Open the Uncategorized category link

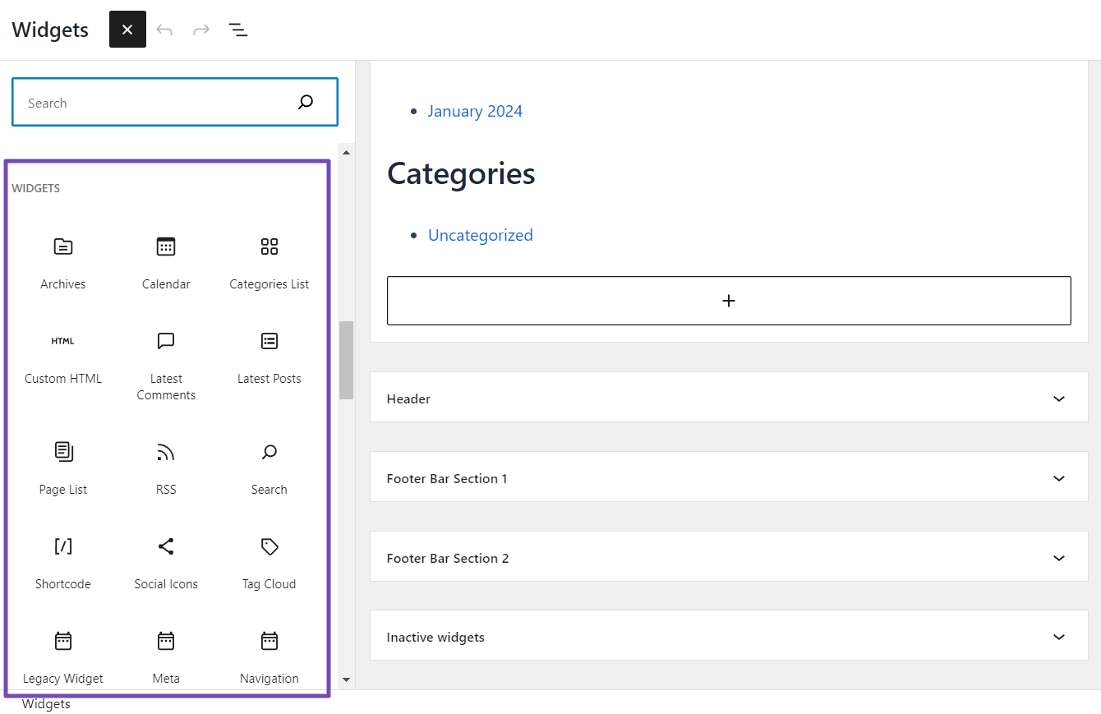481,235
